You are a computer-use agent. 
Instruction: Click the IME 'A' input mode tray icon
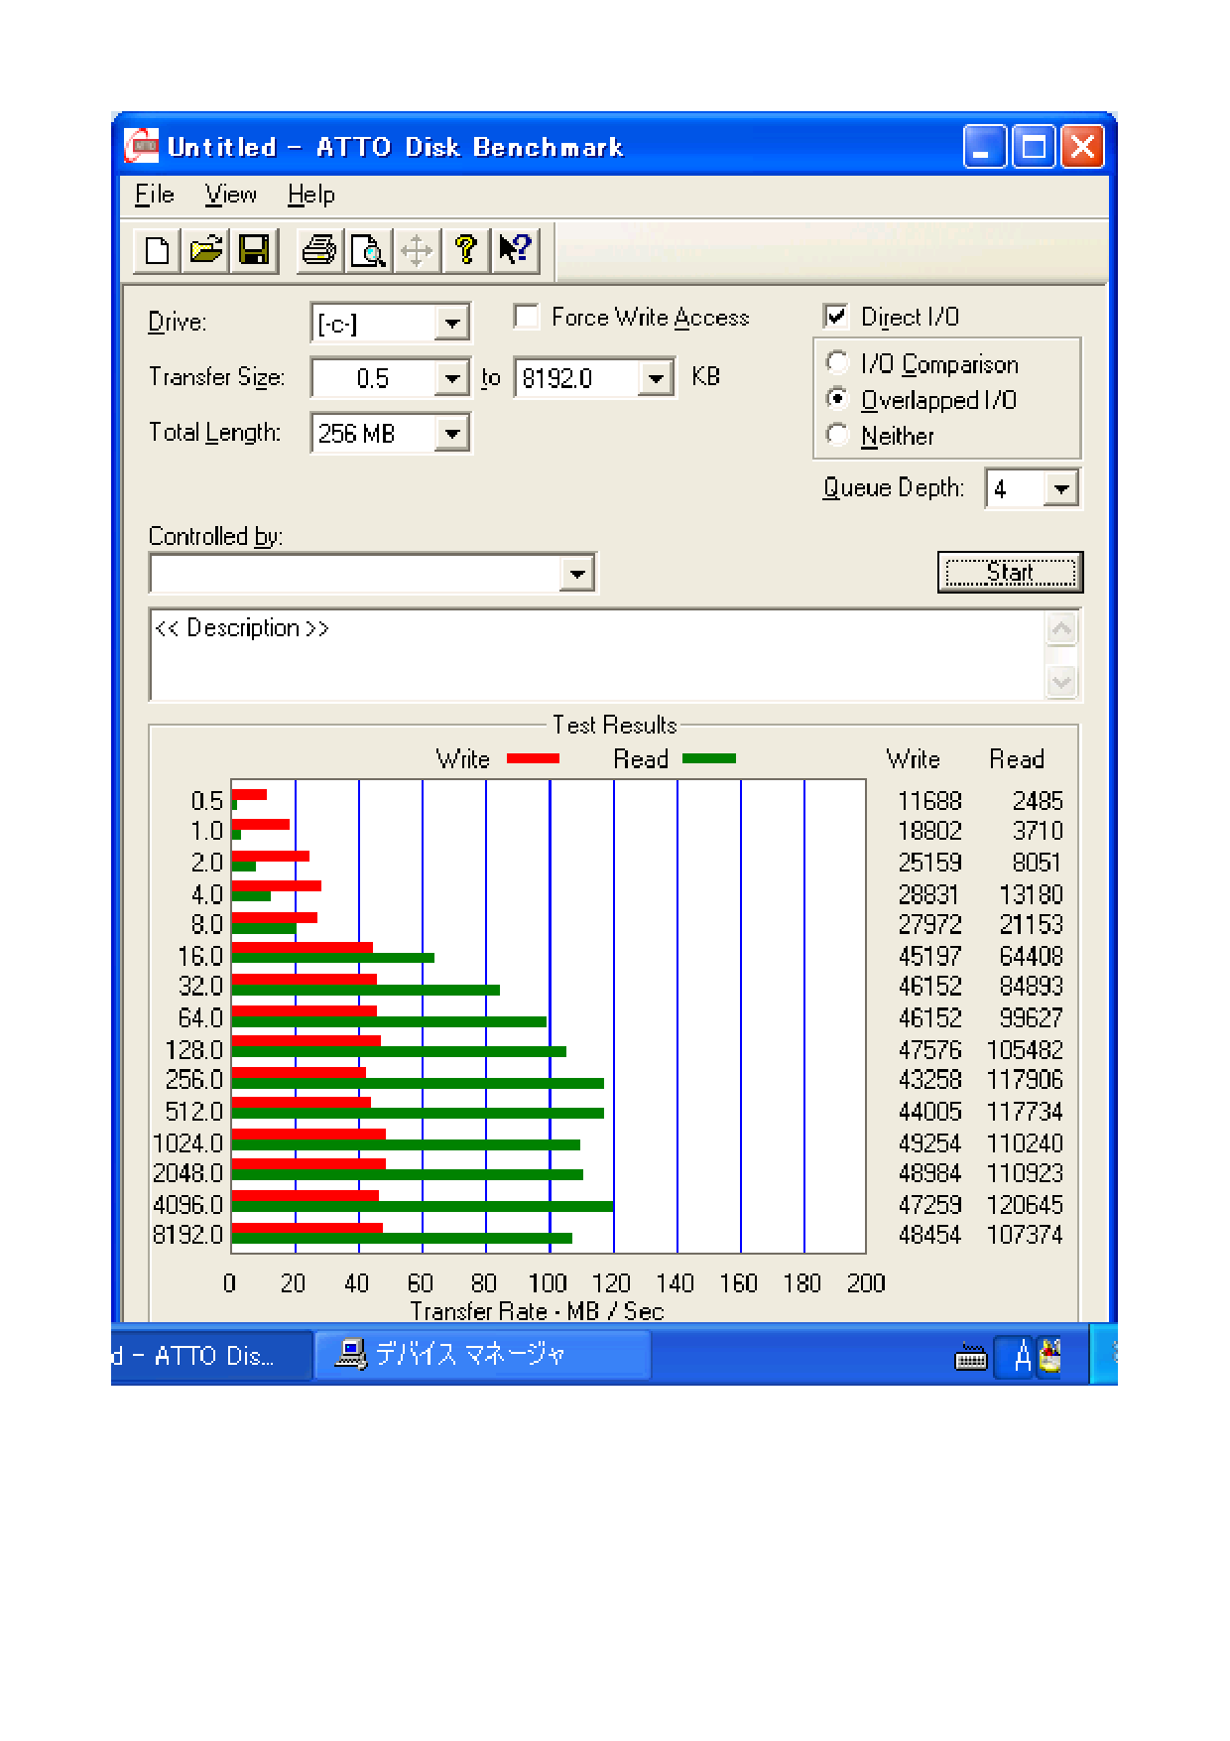point(1022,1356)
